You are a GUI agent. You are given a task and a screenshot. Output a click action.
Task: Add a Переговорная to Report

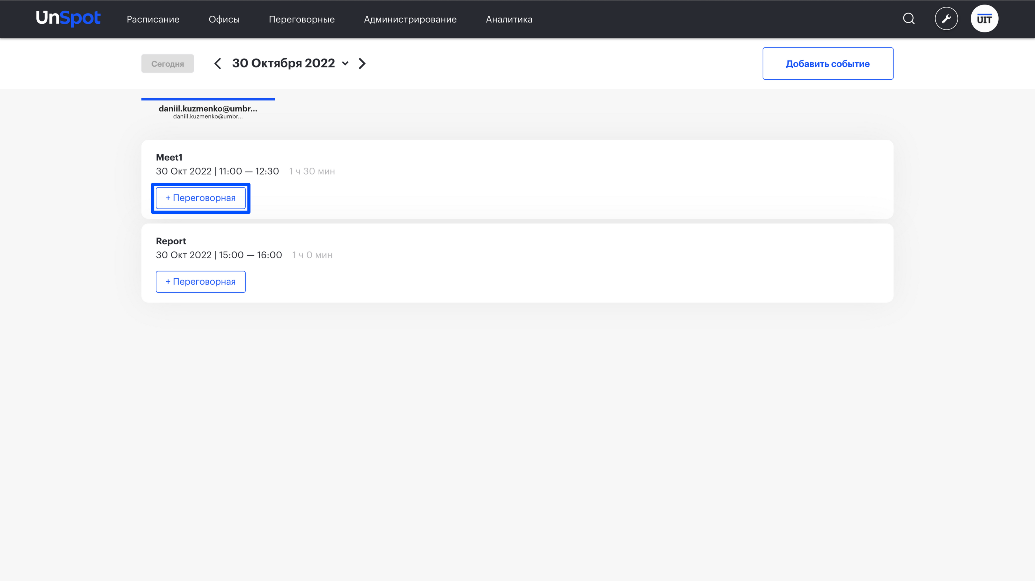click(x=201, y=282)
